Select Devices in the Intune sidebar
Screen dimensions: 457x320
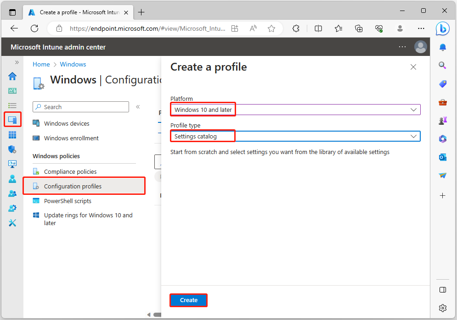click(x=12, y=120)
